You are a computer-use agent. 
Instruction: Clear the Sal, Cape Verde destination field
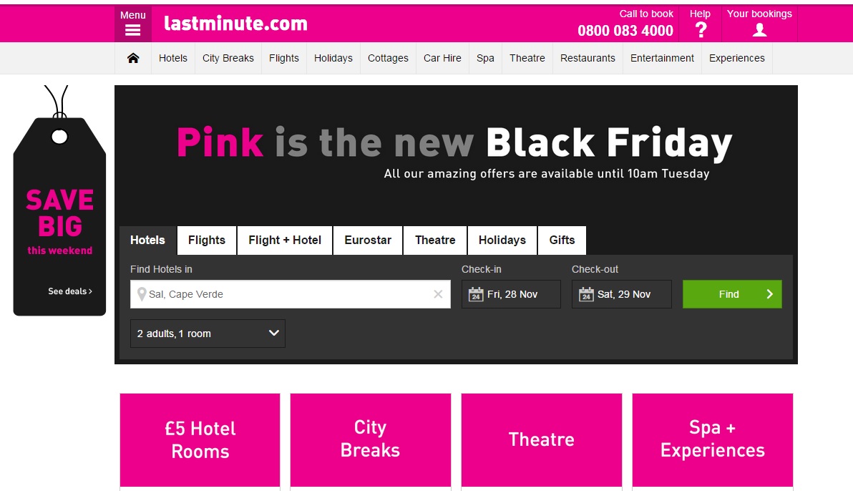tap(438, 294)
